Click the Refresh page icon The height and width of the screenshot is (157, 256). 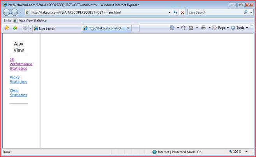pos(175,12)
